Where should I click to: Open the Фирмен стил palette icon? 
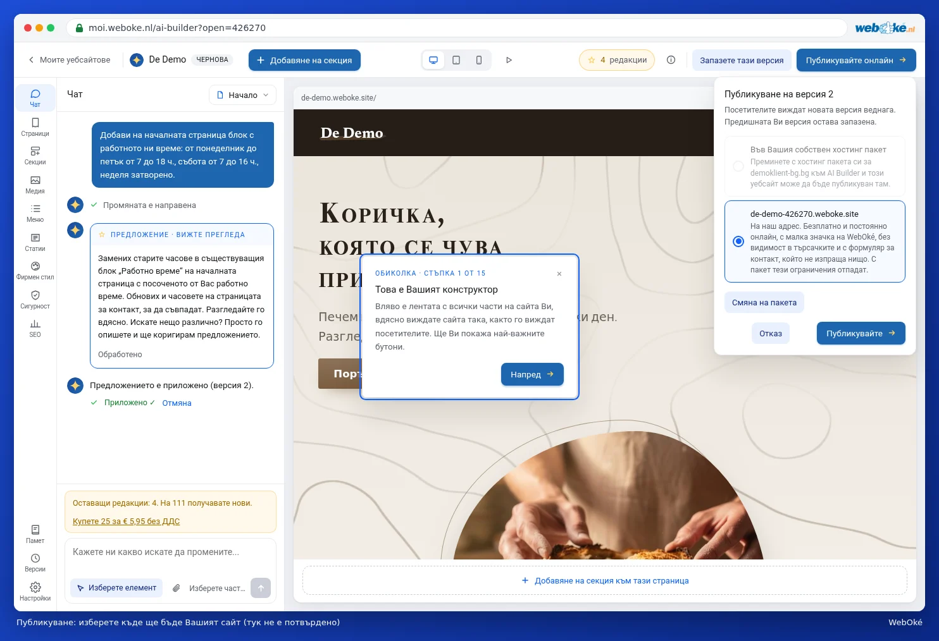[x=35, y=271]
